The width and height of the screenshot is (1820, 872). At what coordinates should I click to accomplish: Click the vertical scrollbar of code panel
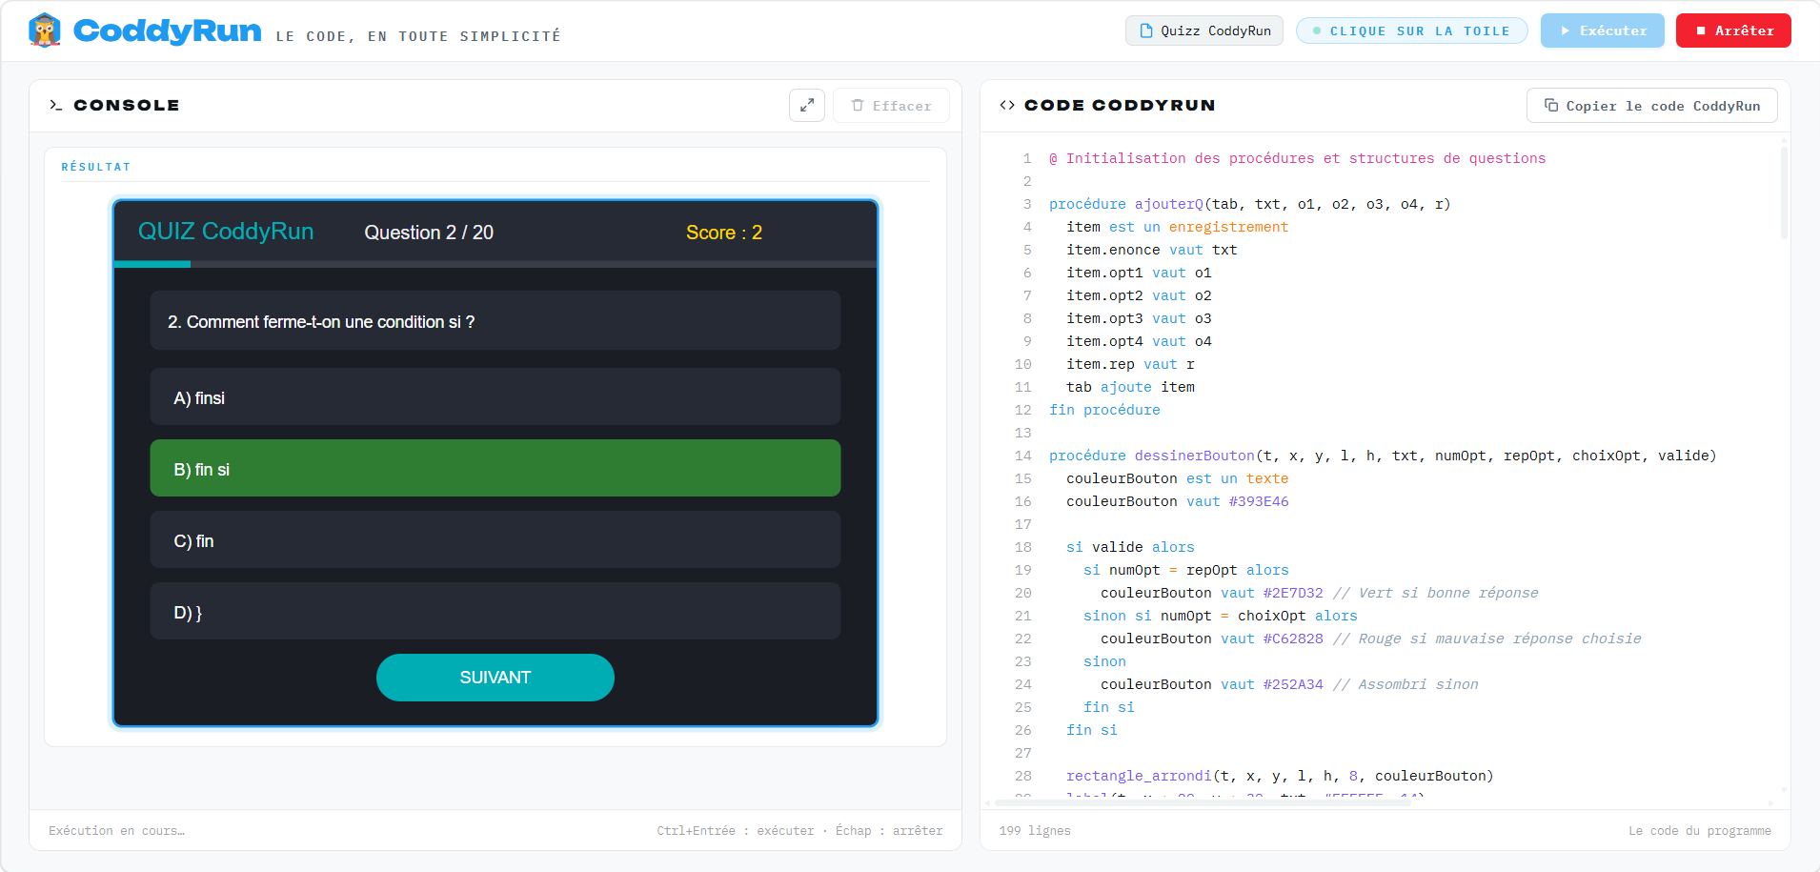click(1784, 191)
